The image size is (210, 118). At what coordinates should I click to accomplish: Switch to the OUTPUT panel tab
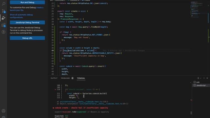[54, 78]
